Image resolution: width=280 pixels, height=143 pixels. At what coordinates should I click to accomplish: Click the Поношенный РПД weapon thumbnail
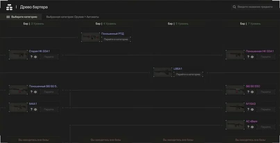pyautogui.click(x=91, y=37)
